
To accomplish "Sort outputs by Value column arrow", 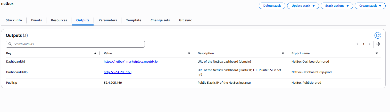I will pos(189,53).
